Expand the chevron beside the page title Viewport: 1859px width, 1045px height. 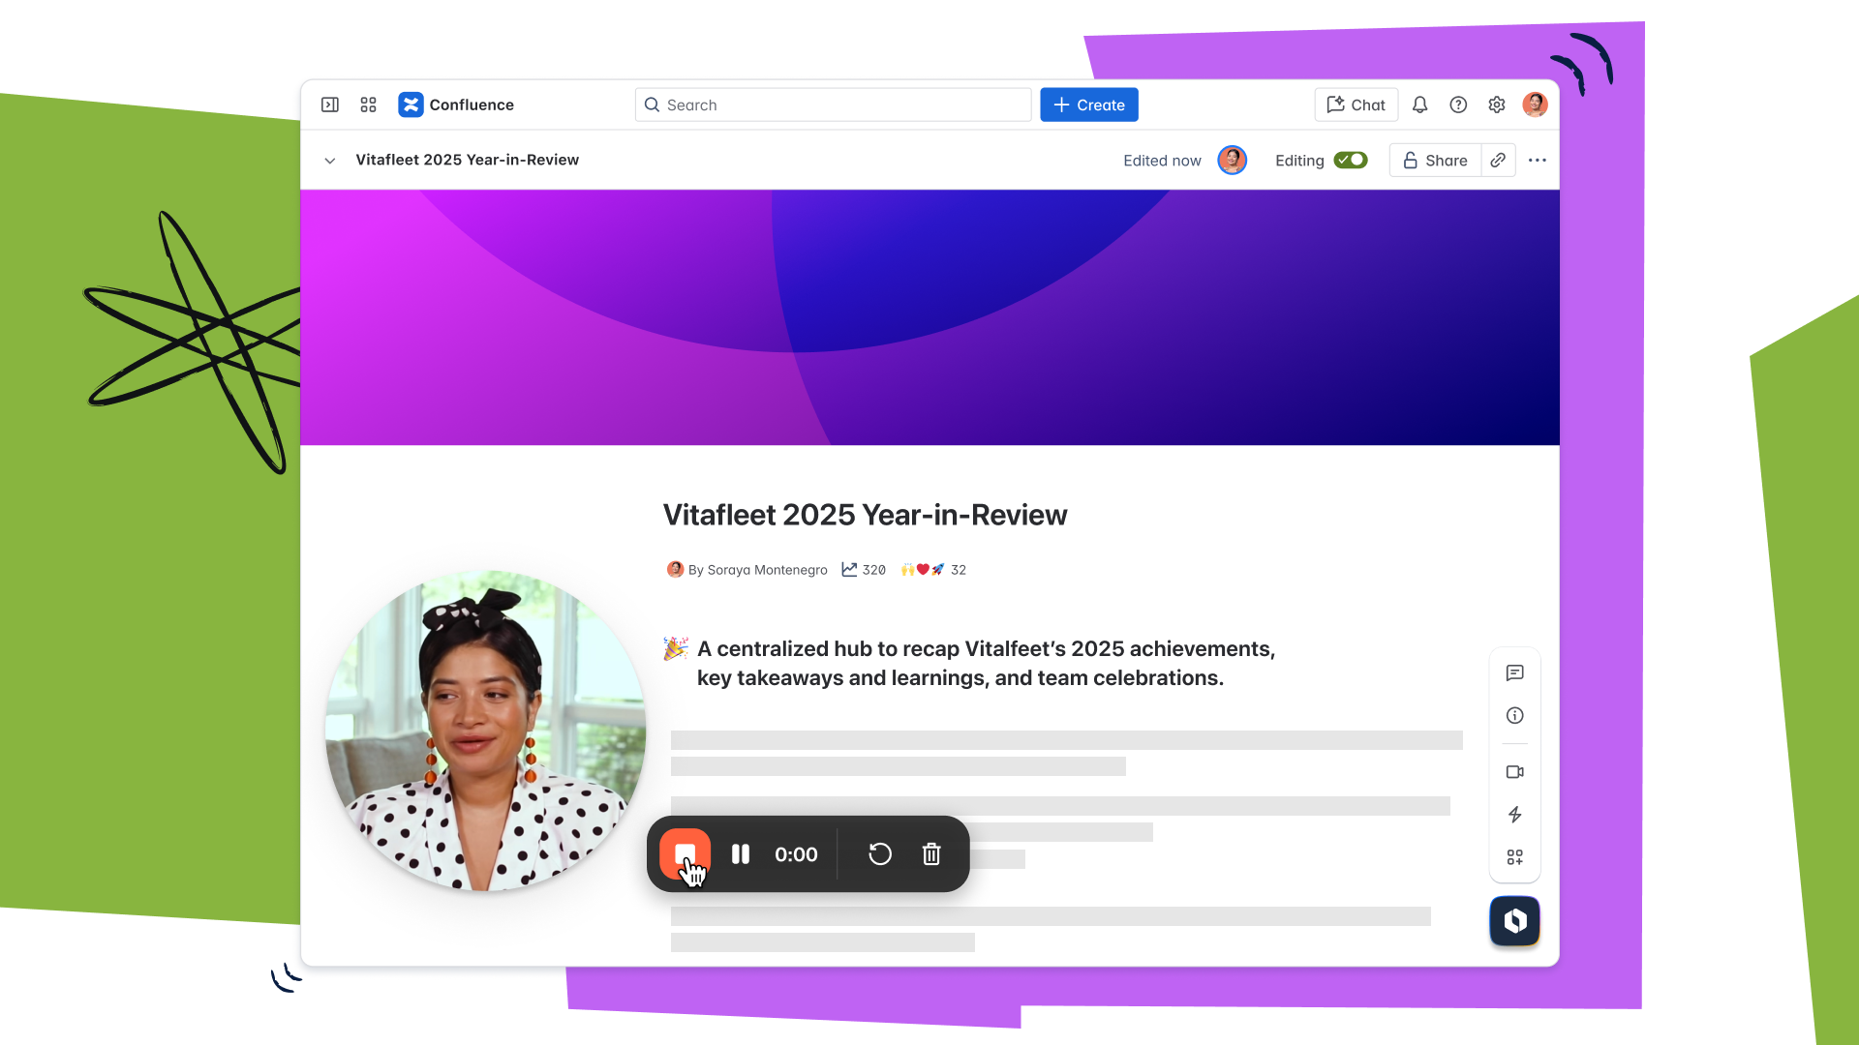click(x=330, y=161)
